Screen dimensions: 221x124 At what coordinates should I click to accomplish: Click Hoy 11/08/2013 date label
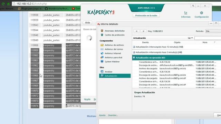(155, 31)
